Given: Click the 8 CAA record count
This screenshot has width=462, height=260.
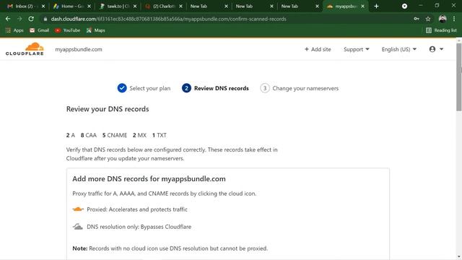Looking at the screenshot, I should pyautogui.click(x=89, y=135).
